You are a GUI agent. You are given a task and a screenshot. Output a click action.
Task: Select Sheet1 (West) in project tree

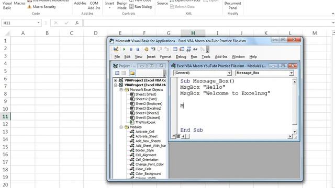(x=146, y=95)
